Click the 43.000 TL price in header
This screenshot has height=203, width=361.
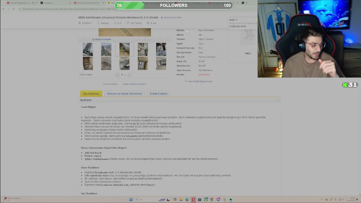click(x=87, y=23)
